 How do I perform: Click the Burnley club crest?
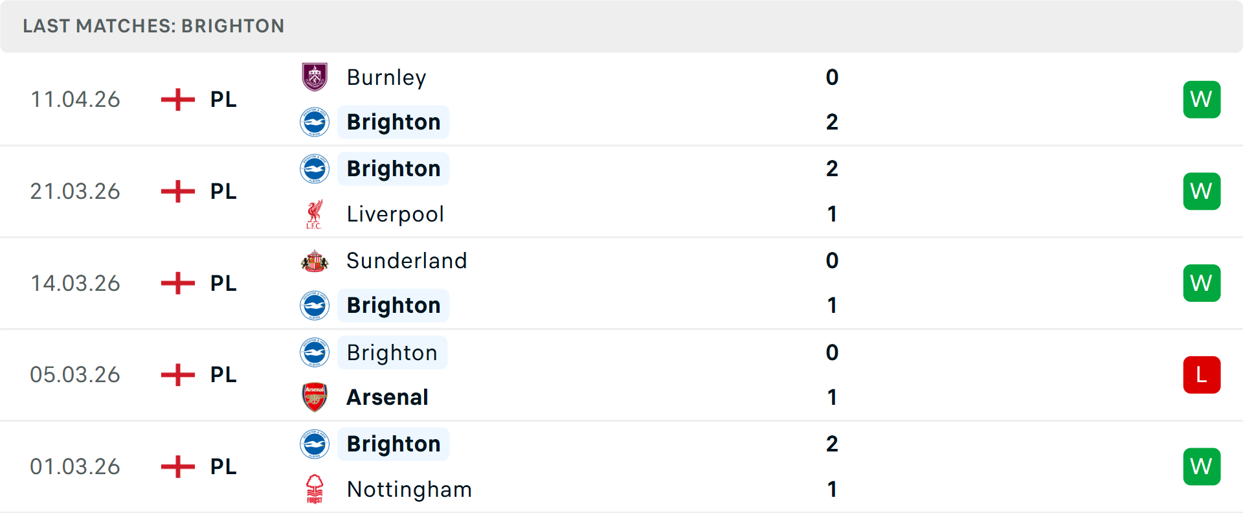315,77
